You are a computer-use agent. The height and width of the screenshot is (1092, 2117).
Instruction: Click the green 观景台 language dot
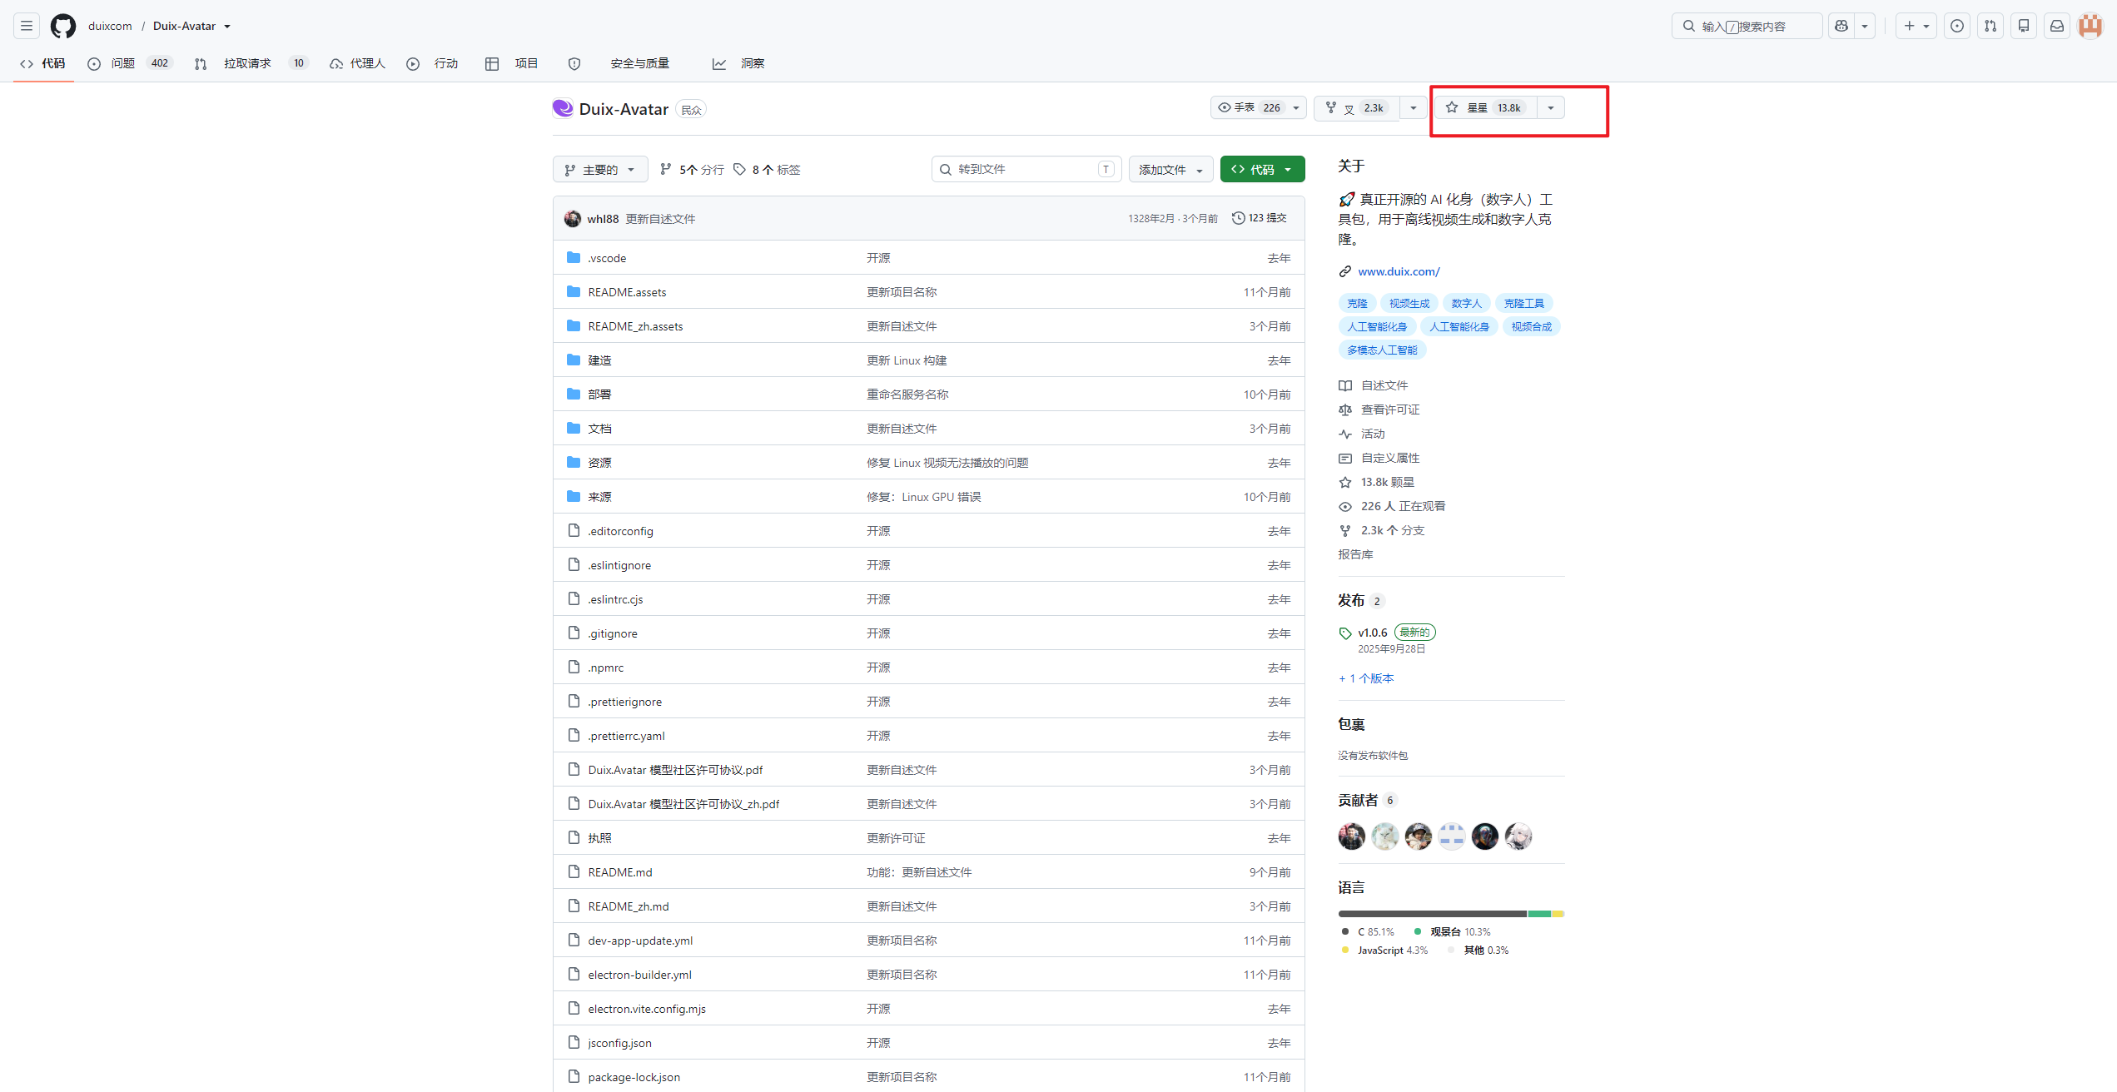point(1418,931)
